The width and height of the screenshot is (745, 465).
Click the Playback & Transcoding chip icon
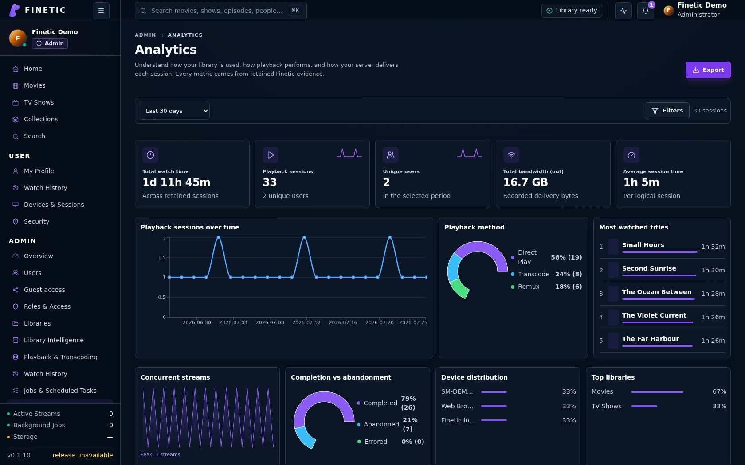[x=16, y=357]
